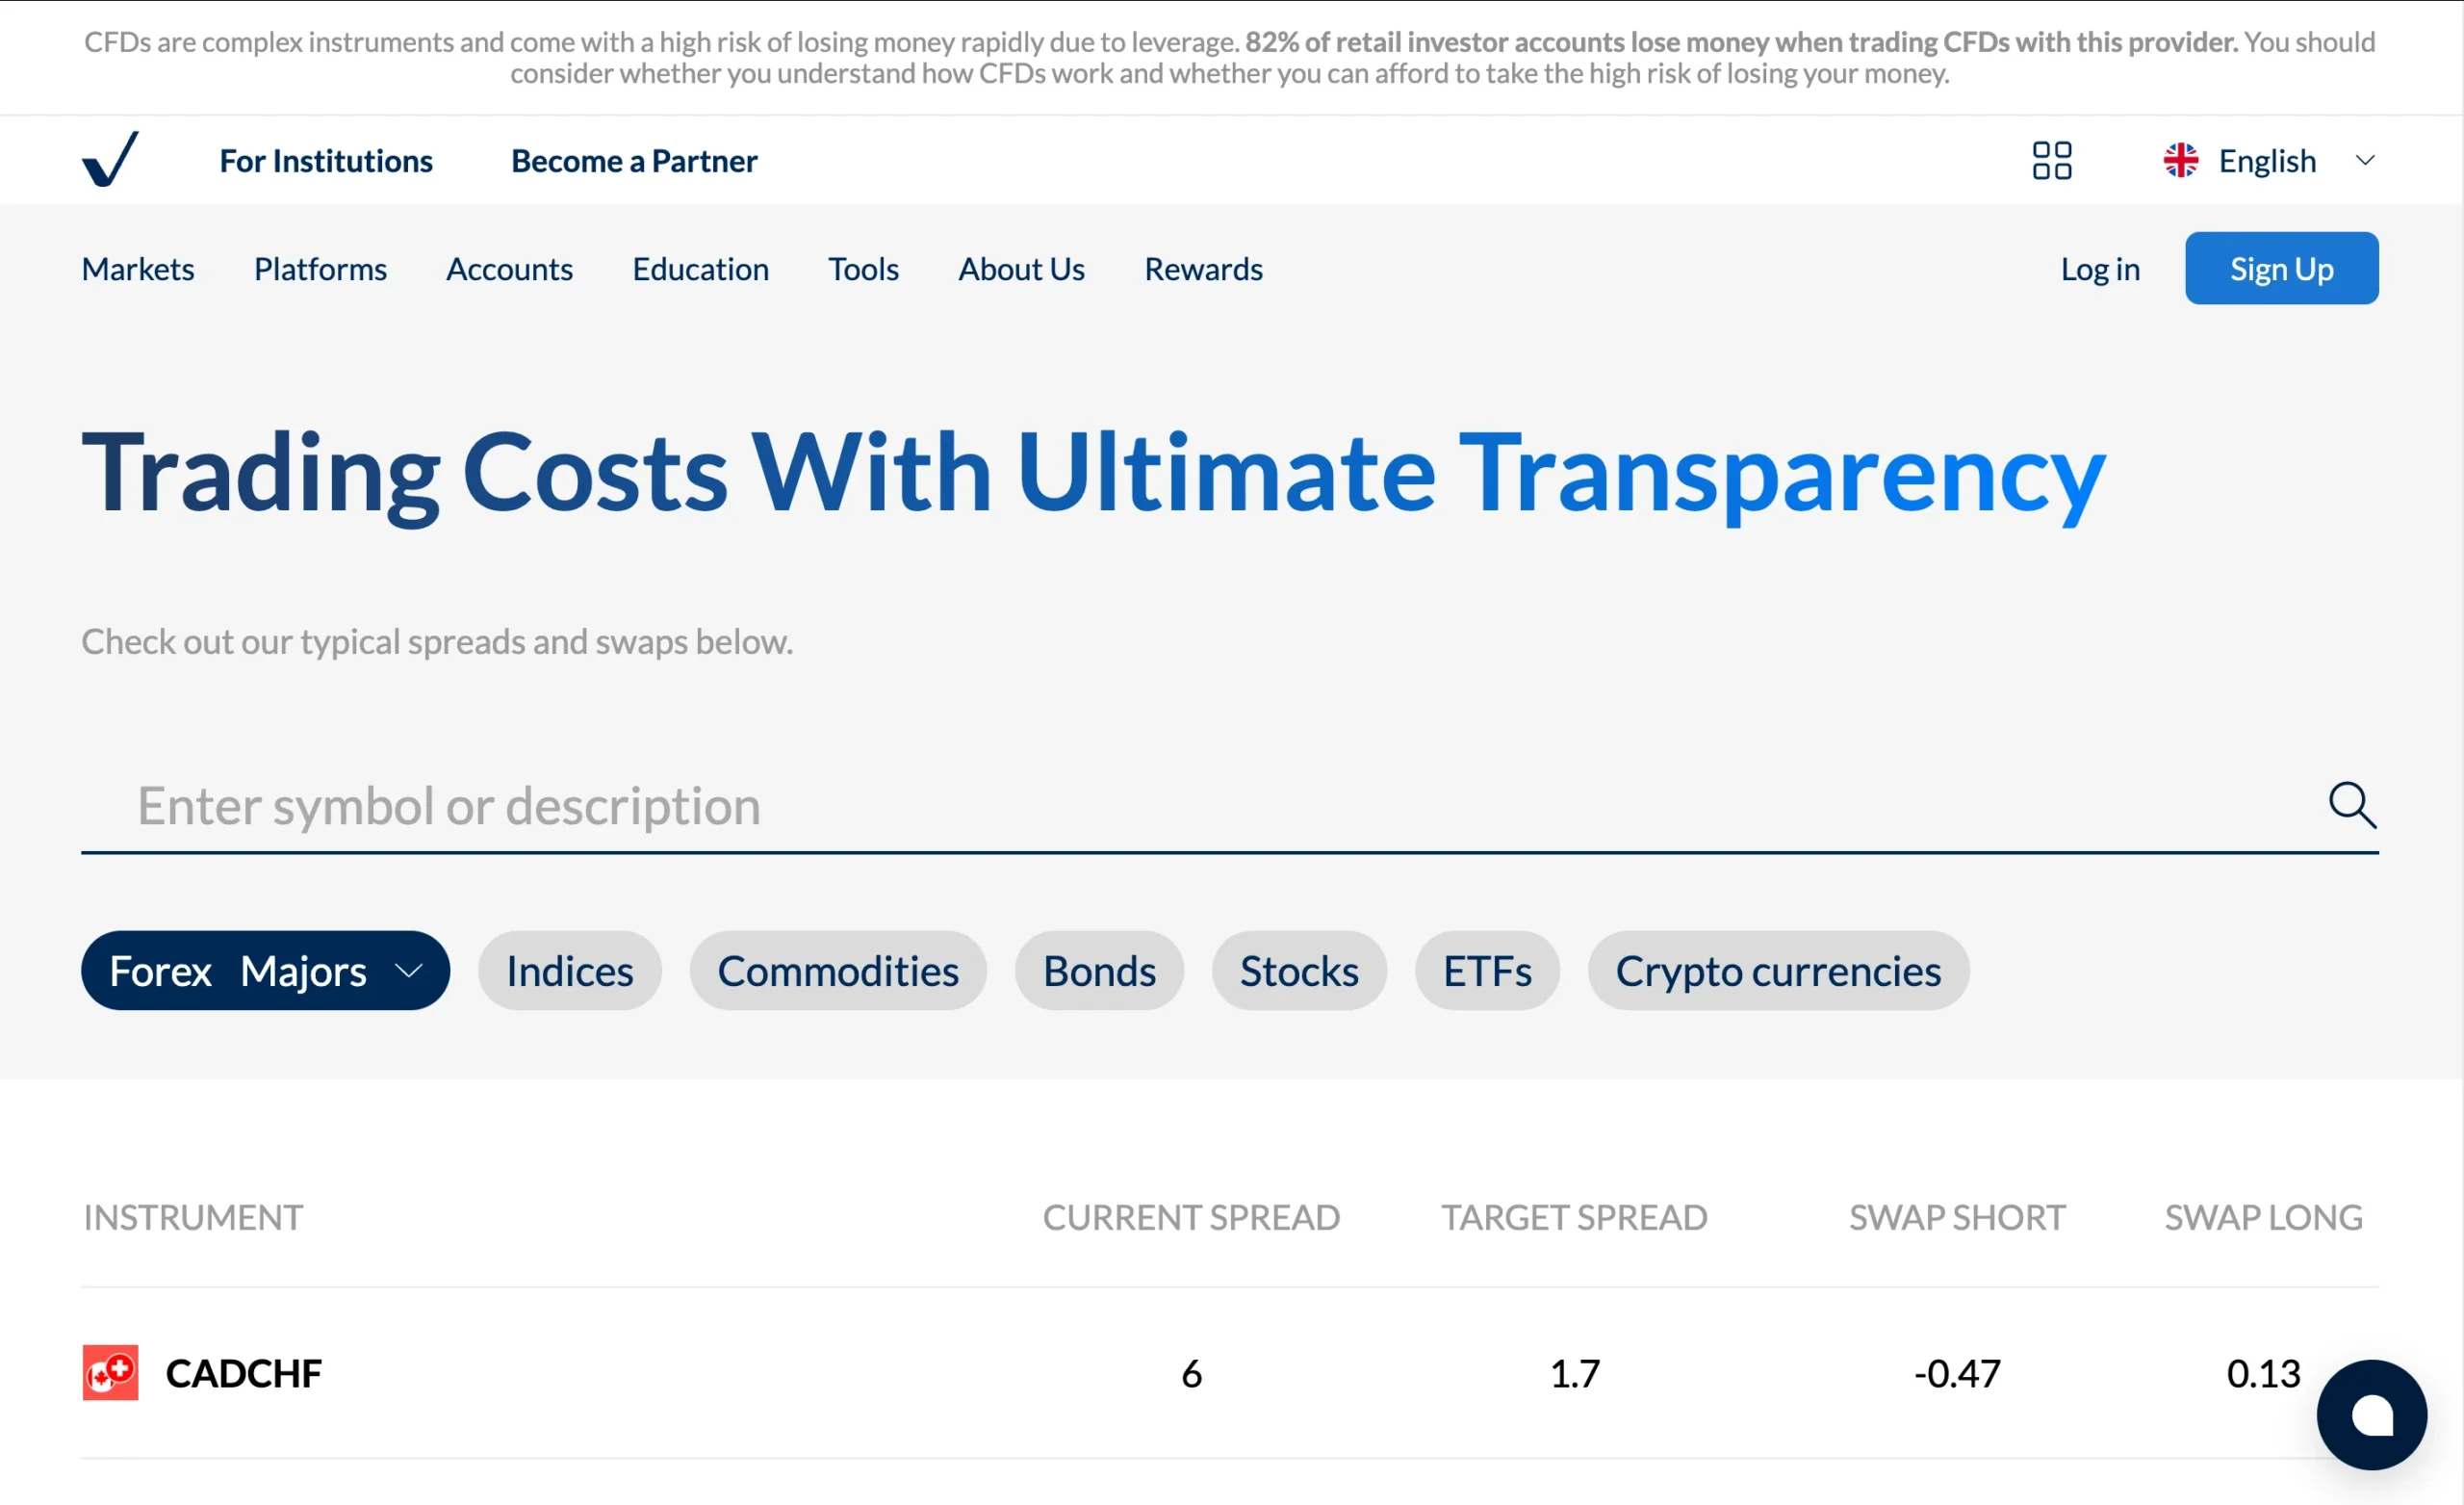
Task: Select the ETFs category
Action: click(1487, 970)
